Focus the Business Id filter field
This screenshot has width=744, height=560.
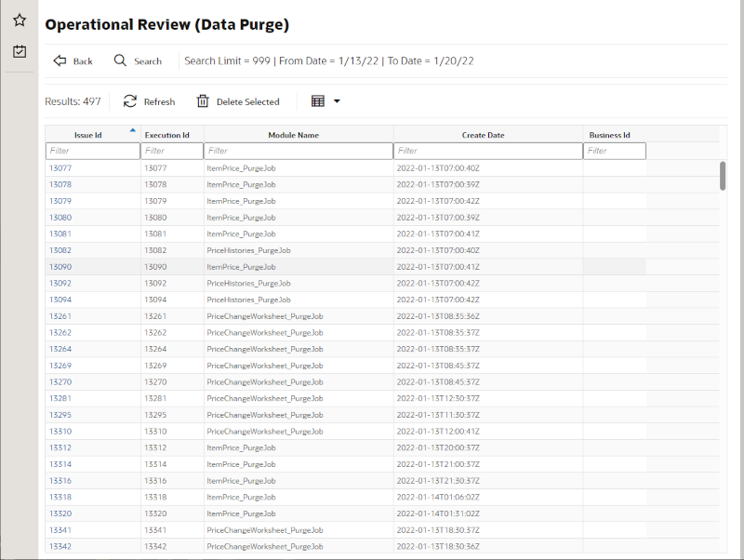coord(615,151)
